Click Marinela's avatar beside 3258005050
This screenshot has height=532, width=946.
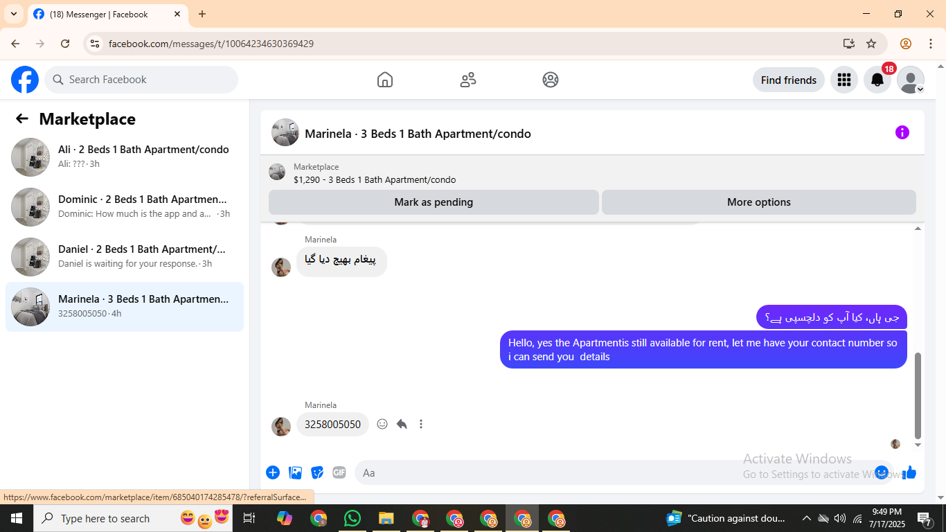click(281, 426)
